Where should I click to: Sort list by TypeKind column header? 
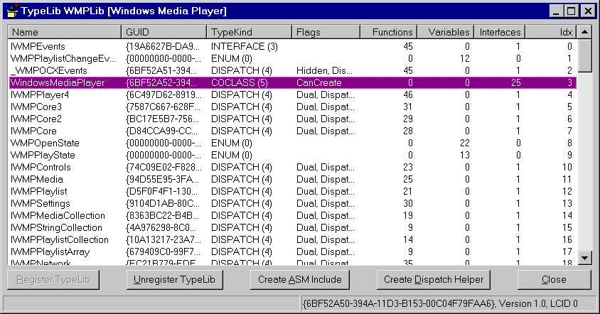click(x=249, y=32)
